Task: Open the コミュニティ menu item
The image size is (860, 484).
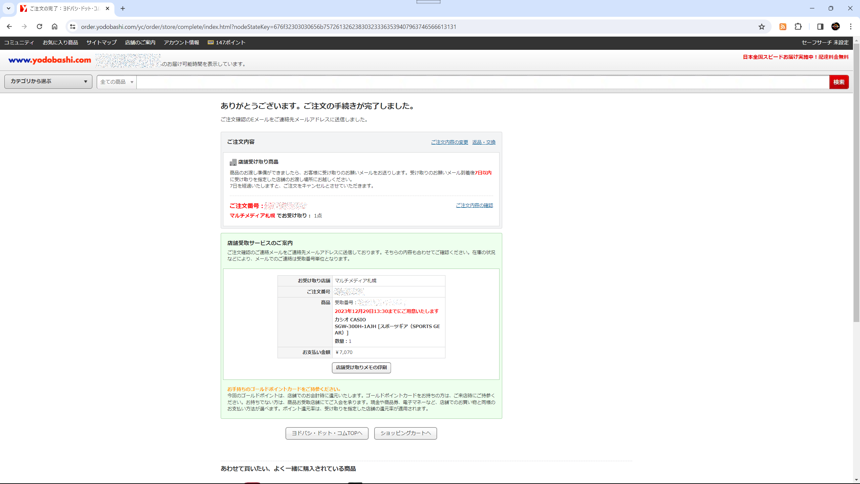Action: (x=19, y=43)
